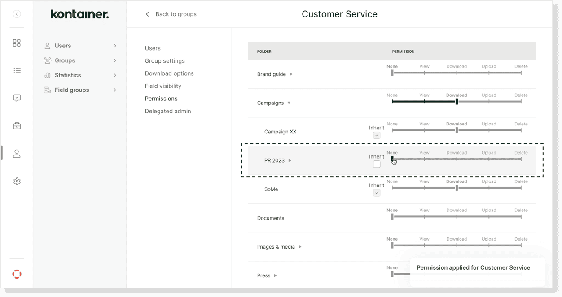Set Documents permission slider to Upload
562x297 pixels.
tap(489, 217)
